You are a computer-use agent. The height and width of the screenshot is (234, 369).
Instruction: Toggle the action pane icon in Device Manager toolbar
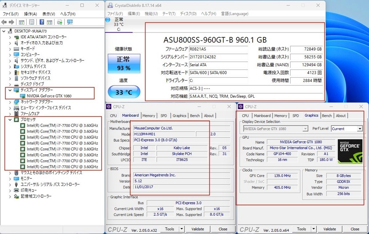point(50,22)
